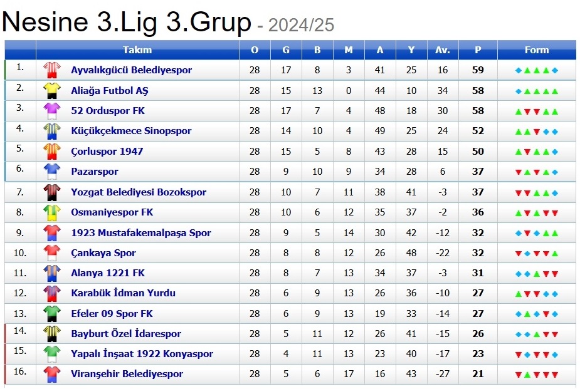Click the Osmaniyespor FK jersey icon

point(51,212)
